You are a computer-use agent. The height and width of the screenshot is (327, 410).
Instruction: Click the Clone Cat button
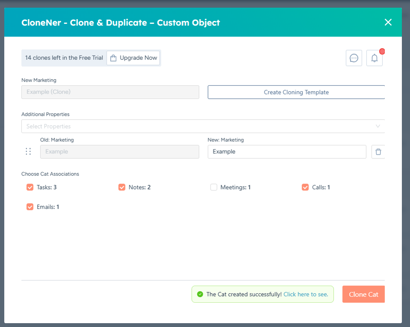(x=363, y=294)
